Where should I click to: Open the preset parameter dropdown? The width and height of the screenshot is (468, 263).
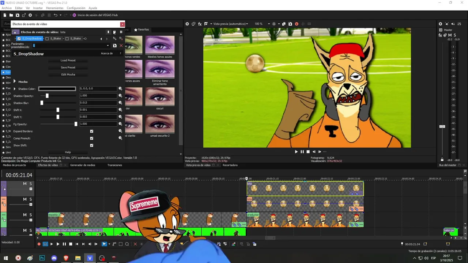107,46
